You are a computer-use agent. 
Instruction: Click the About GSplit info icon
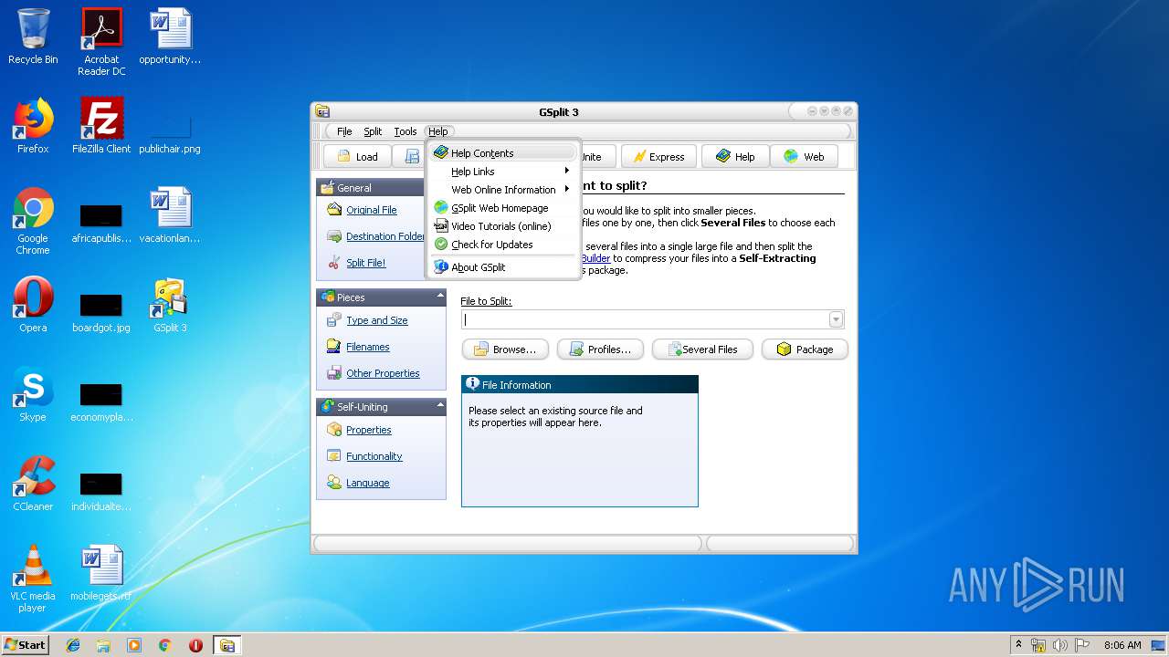pos(441,267)
